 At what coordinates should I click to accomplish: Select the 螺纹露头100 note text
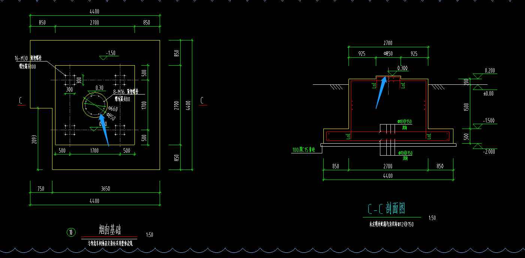point(28,66)
